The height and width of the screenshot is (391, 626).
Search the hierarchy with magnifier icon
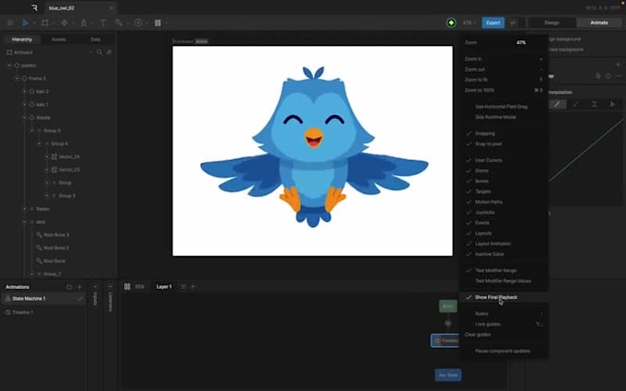(x=99, y=52)
